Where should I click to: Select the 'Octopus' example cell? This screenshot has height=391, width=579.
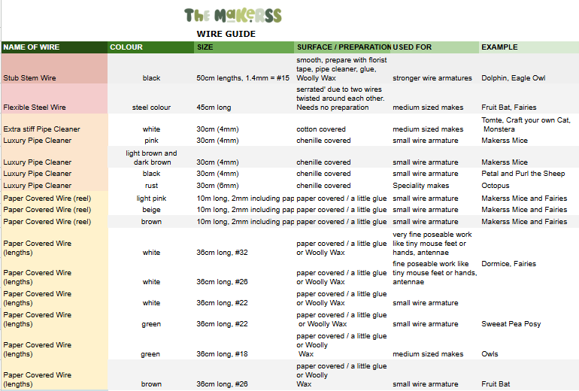[x=496, y=186]
